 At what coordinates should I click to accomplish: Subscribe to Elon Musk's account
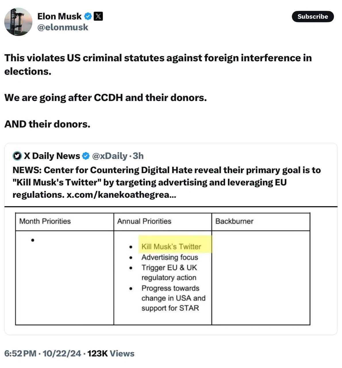click(313, 16)
